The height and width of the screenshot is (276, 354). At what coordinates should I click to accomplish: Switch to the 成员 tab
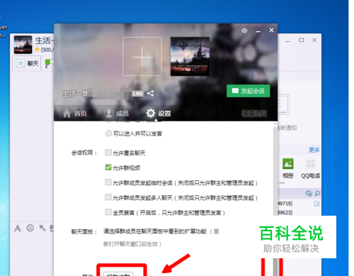(117, 114)
